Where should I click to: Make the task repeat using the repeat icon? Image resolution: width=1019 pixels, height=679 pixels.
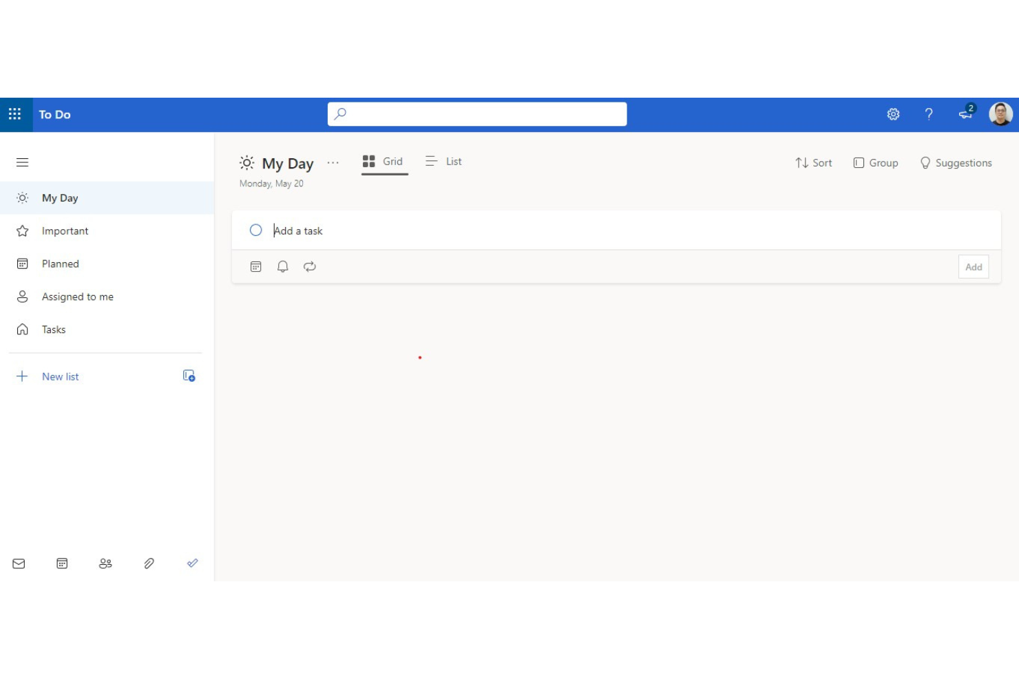tap(309, 266)
